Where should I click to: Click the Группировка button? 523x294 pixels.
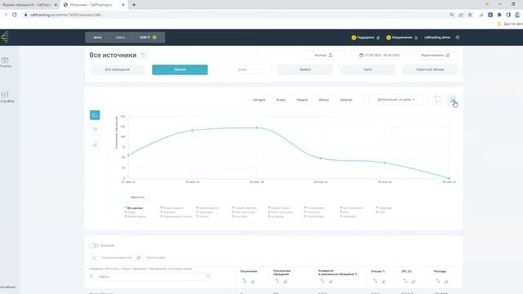coord(150,258)
